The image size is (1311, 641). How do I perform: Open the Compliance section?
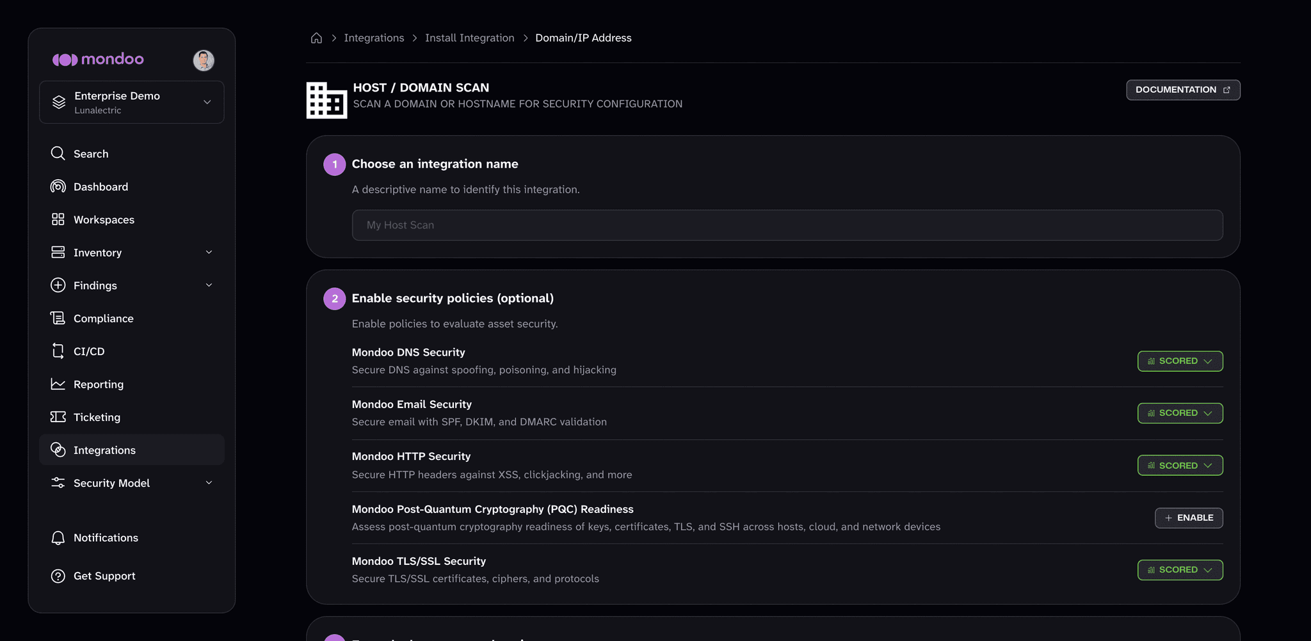(x=132, y=319)
